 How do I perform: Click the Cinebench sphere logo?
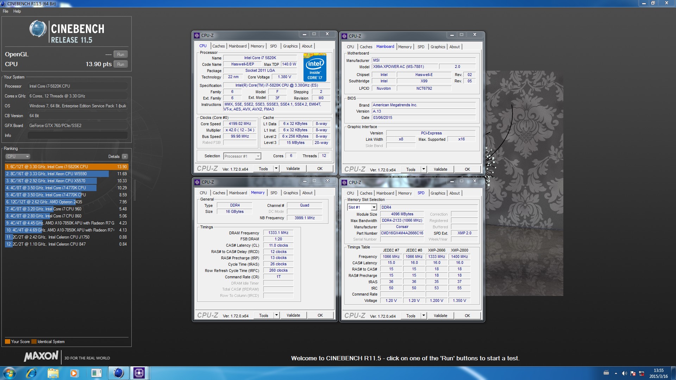38,29
